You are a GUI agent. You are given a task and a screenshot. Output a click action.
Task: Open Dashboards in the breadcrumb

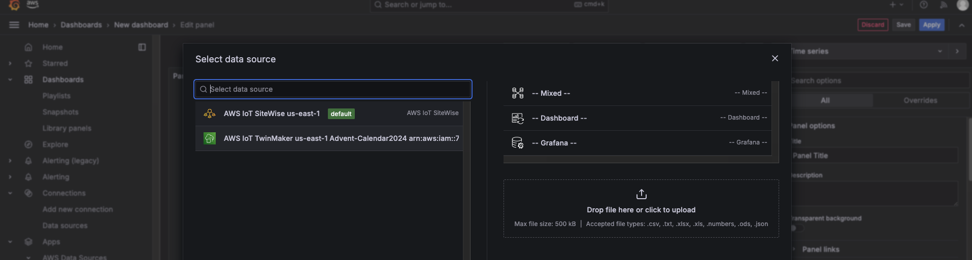[x=81, y=25]
